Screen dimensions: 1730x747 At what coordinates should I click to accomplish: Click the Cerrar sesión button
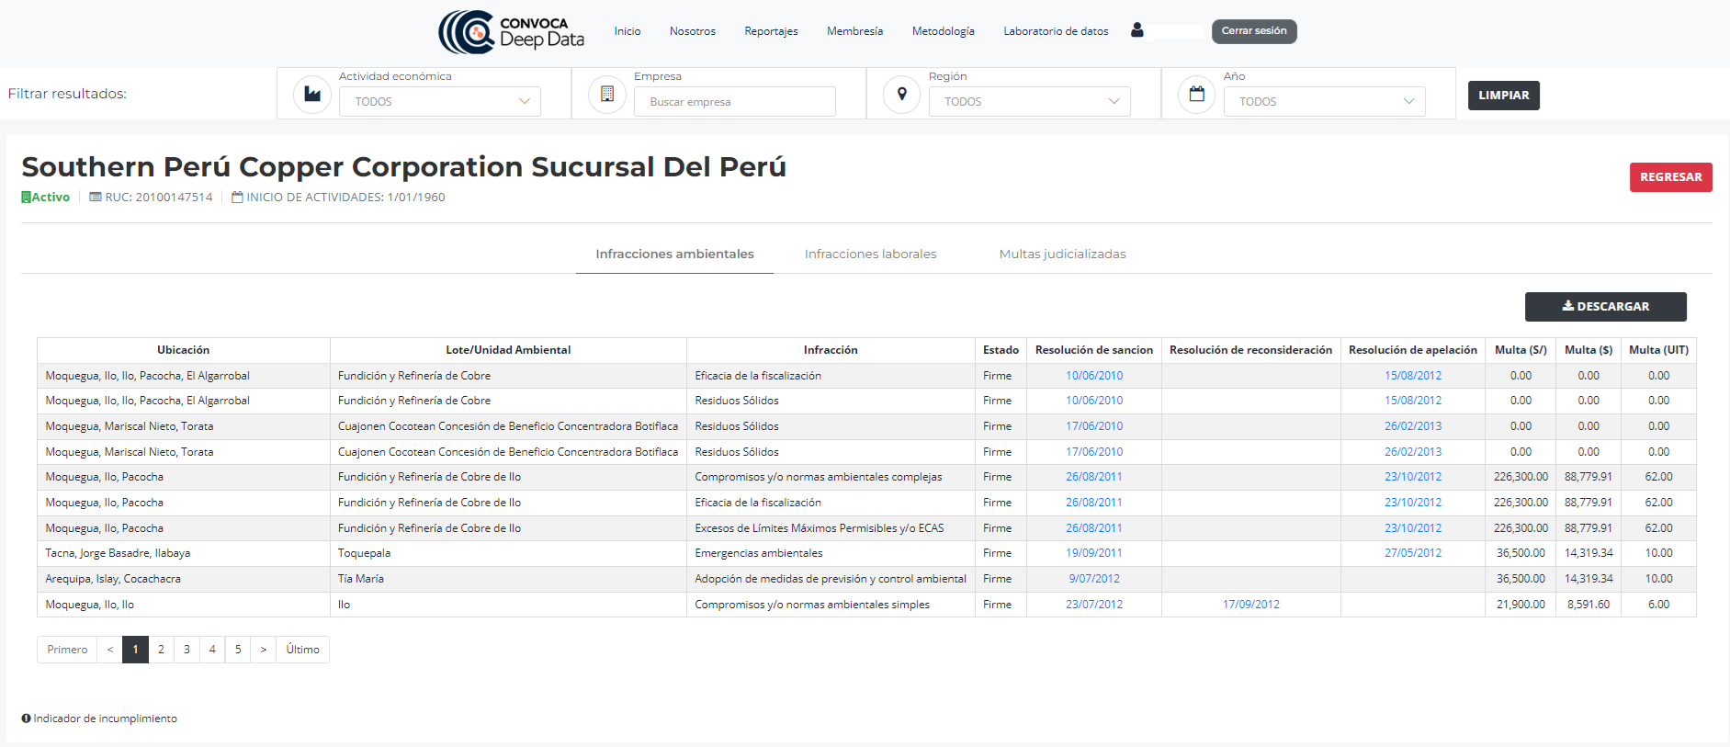click(1254, 31)
